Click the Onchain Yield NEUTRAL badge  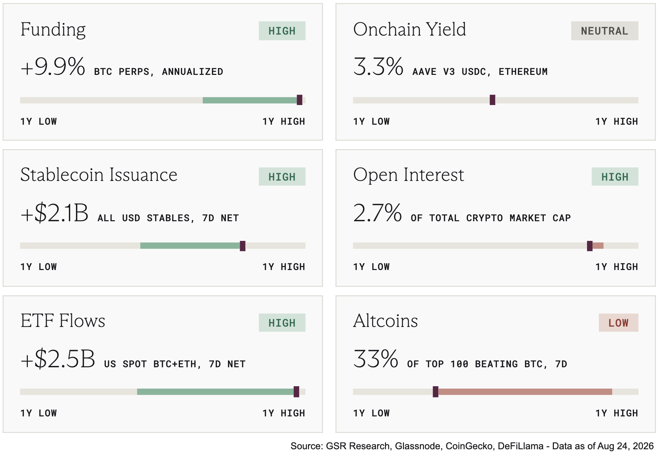point(604,31)
